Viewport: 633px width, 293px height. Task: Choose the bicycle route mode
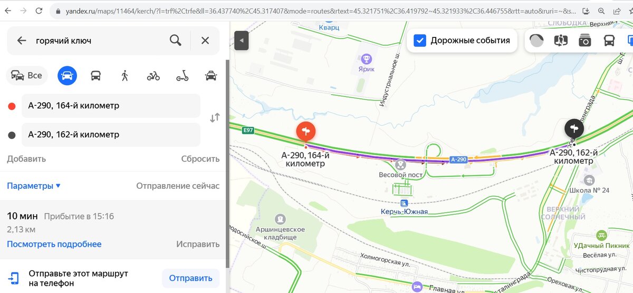153,76
